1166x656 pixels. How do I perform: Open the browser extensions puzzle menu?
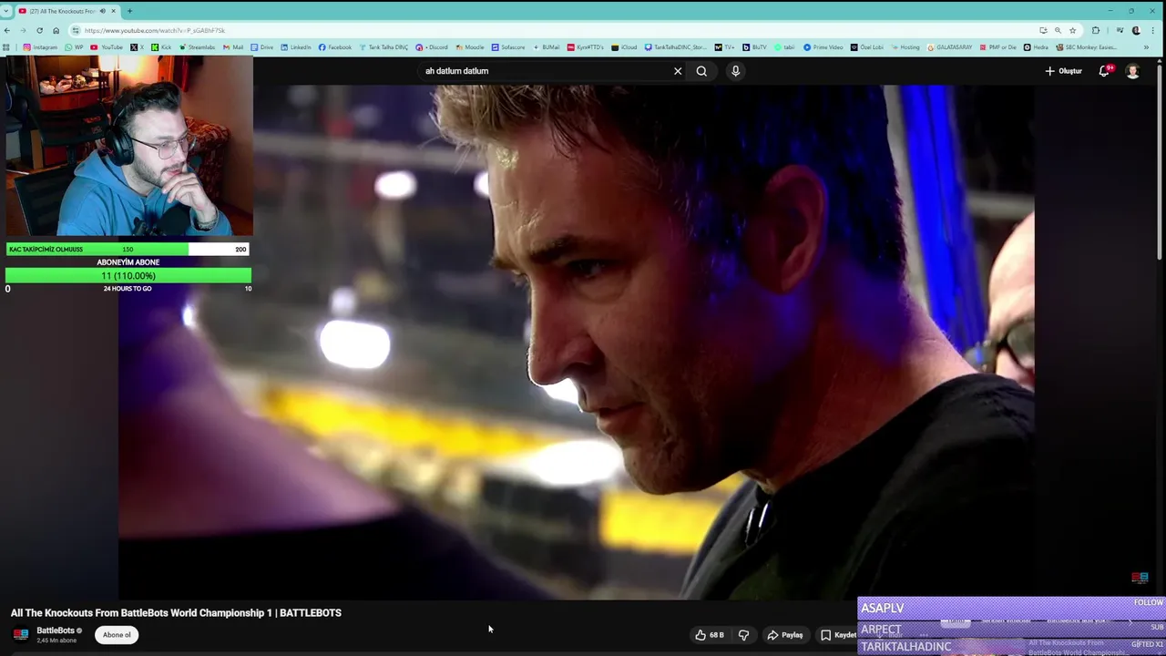click(1096, 30)
